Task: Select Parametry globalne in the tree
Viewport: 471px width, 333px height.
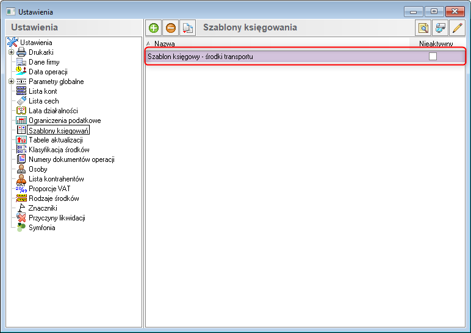Action: [56, 82]
